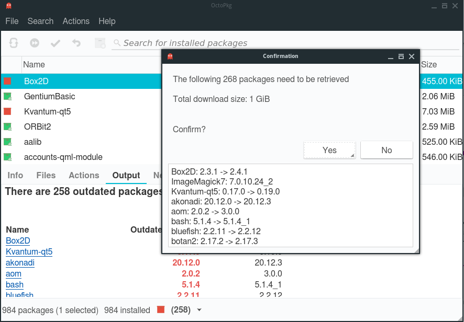Switch to the Info tab
The height and width of the screenshot is (322, 464).
tap(15, 175)
